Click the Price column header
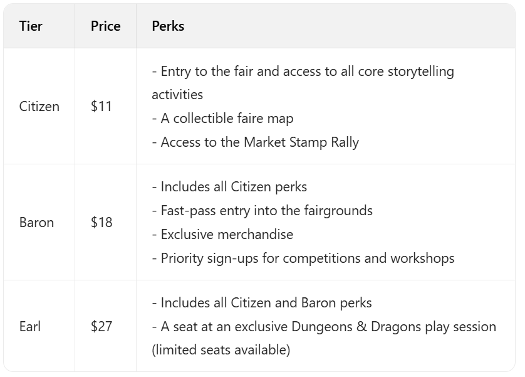This screenshot has width=525, height=377. point(105,26)
